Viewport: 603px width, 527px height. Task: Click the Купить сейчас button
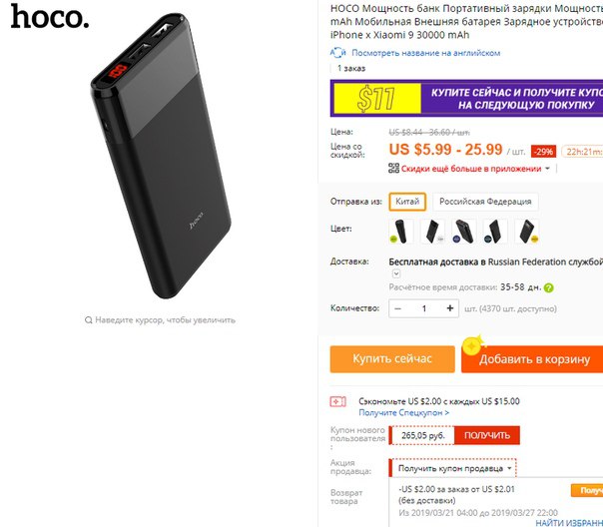click(x=392, y=359)
